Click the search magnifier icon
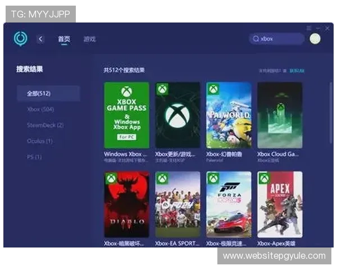Image resolution: width=337 pixels, height=270 pixels. coord(256,39)
